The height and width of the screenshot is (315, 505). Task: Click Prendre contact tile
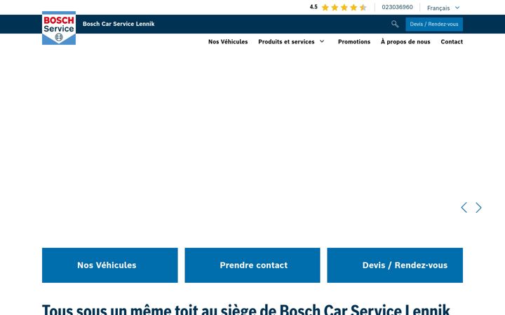click(252, 265)
